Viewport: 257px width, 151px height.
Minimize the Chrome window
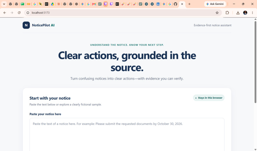click(x=234, y=4)
